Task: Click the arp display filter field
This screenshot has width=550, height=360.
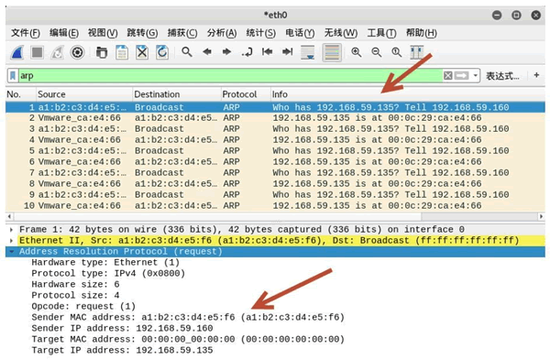Action: [x=230, y=75]
